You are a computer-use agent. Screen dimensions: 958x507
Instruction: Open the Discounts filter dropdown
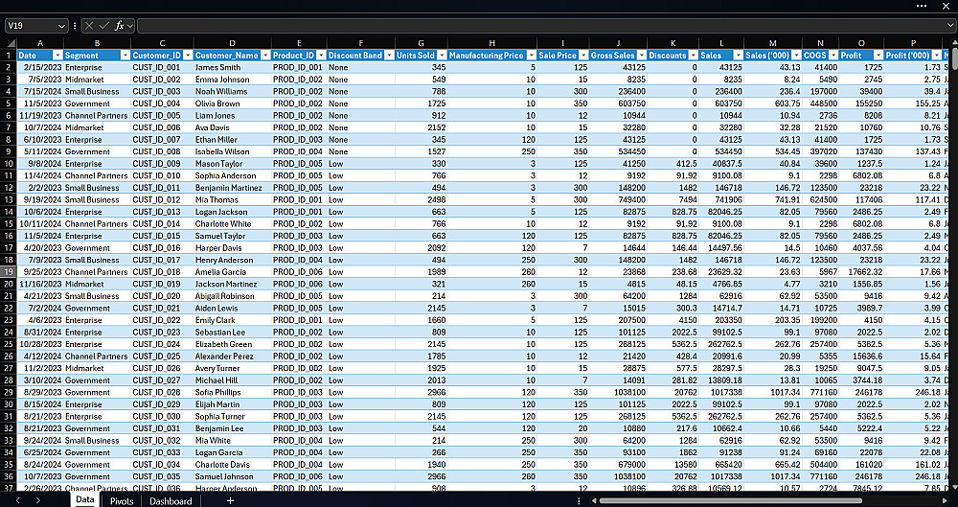click(693, 55)
